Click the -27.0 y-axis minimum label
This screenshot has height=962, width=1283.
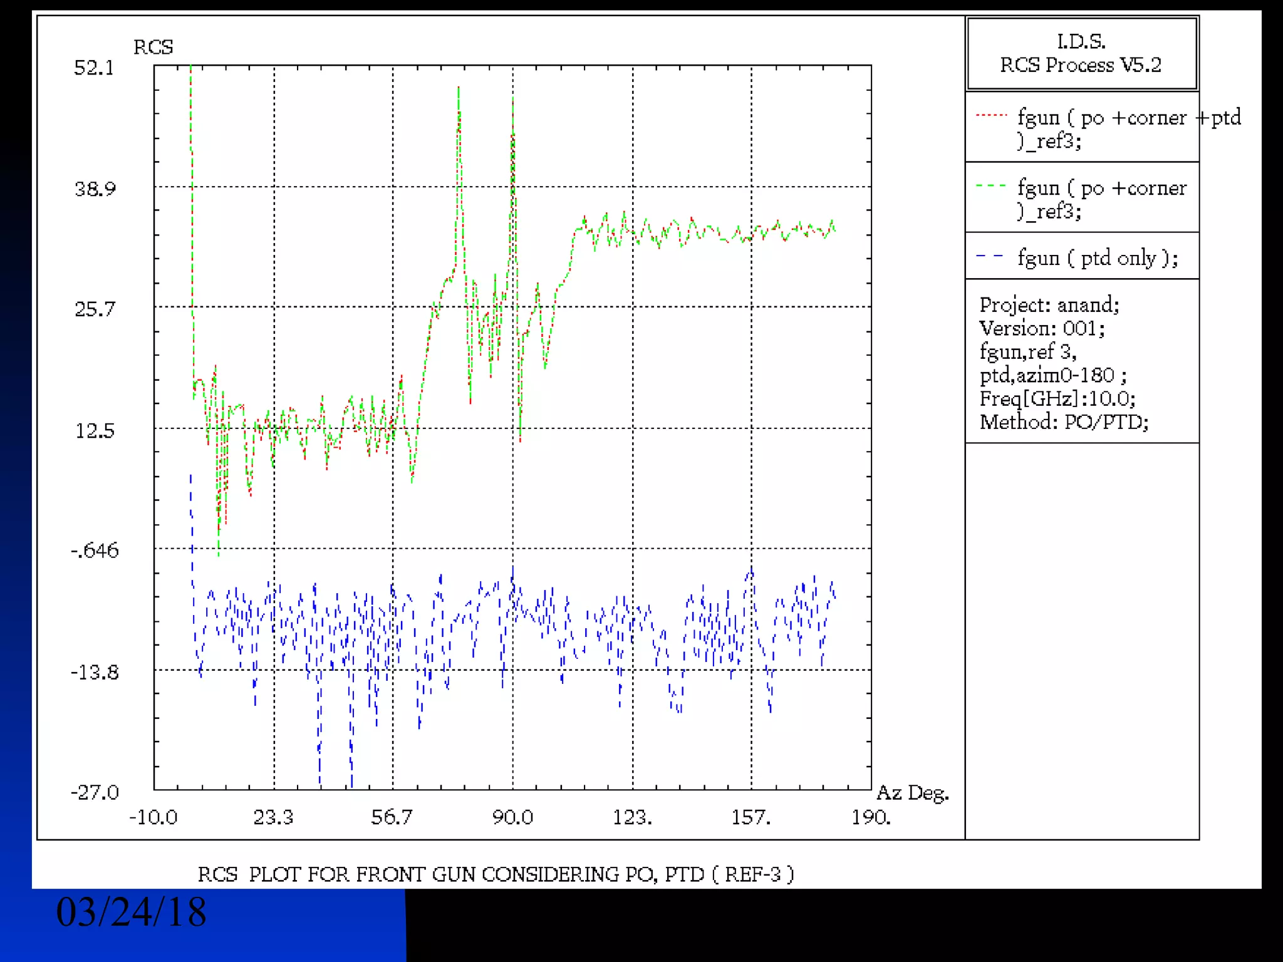pos(95,793)
